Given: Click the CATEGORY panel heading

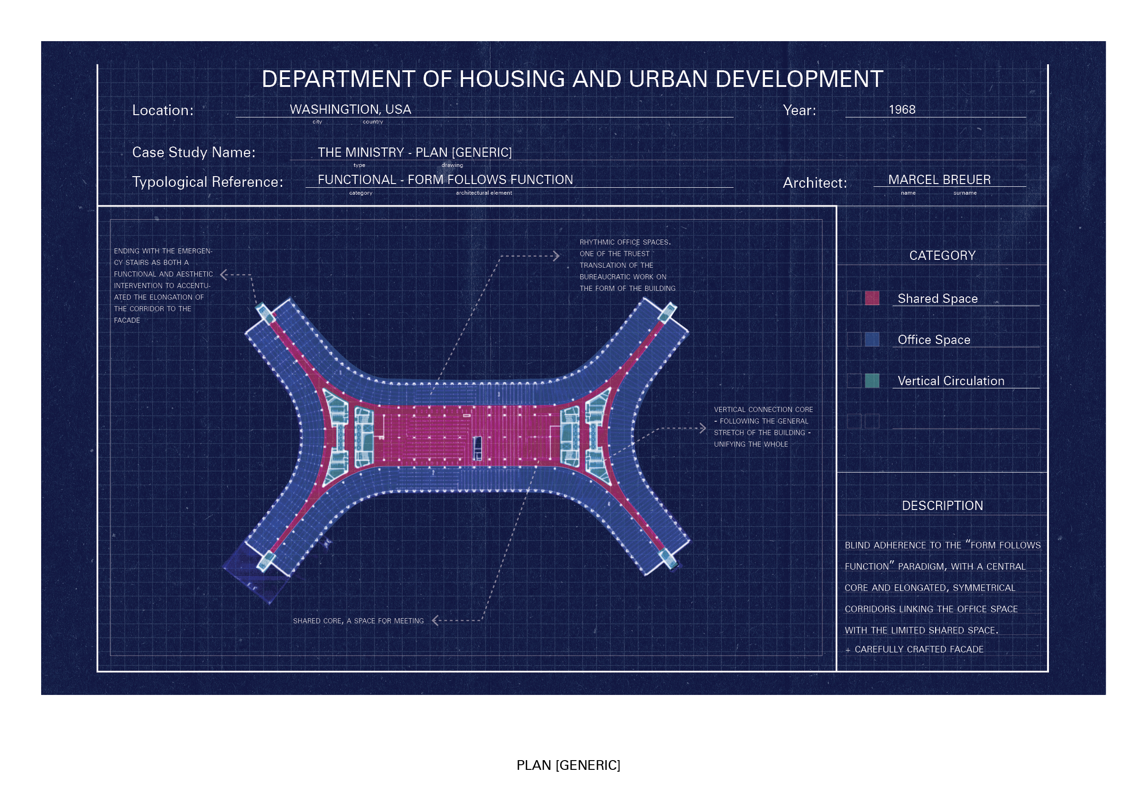Looking at the screenshot, I should tap(942, 256).
